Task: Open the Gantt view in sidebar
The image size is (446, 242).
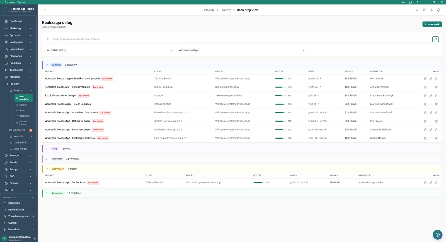Action: point(23,110)
